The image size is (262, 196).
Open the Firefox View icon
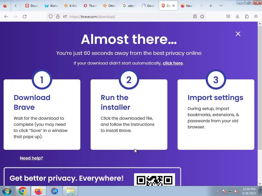pyautogui.click(x=5, y=6)
